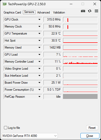Open the PerfCap Reason dropdown arrow
Image resolution: width=101 pixels, height=140 pixels.
click(39, 97)
